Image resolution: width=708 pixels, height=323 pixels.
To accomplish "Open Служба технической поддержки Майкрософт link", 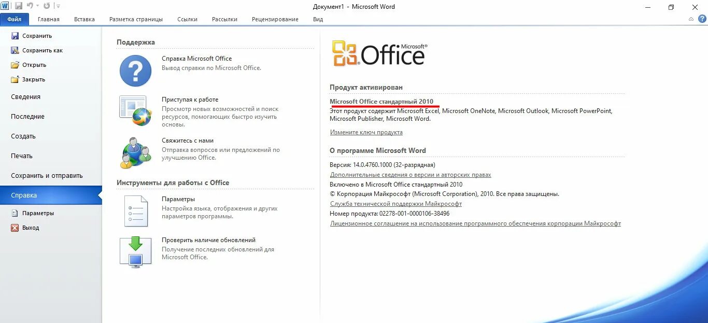I will [396, 204].
